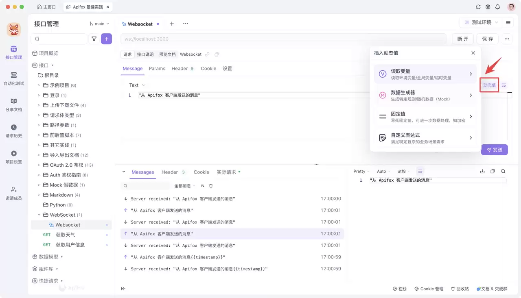Select 固定值 in the popup

[425, 117]
